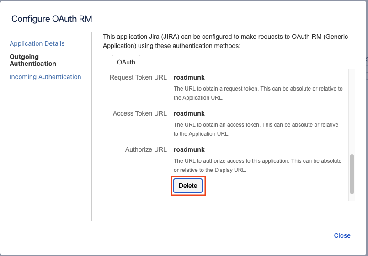
Task: Open the Application Details section
Action: (x=37, y=43)
